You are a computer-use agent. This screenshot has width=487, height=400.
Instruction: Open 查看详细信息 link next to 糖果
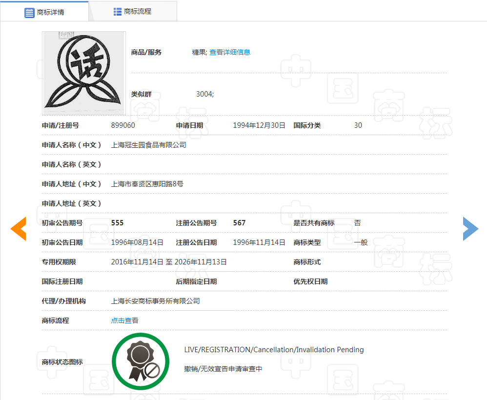[230, 52]
